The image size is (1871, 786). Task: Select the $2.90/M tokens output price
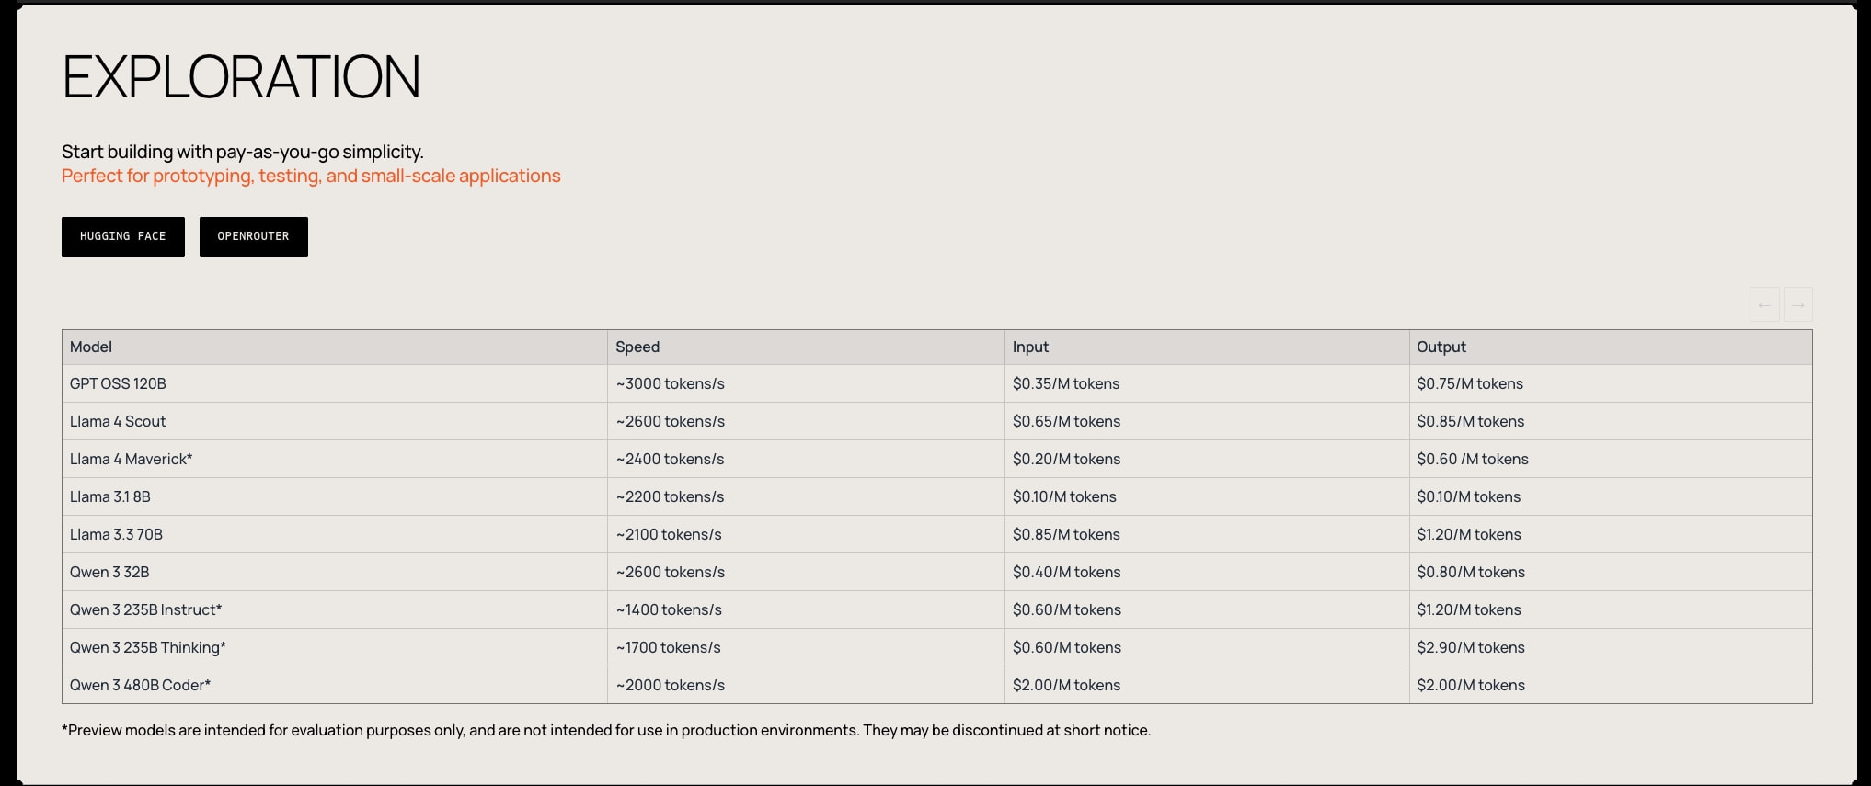click(1471, 648)
